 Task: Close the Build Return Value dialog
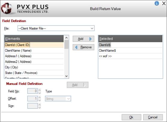coord(164,3)
